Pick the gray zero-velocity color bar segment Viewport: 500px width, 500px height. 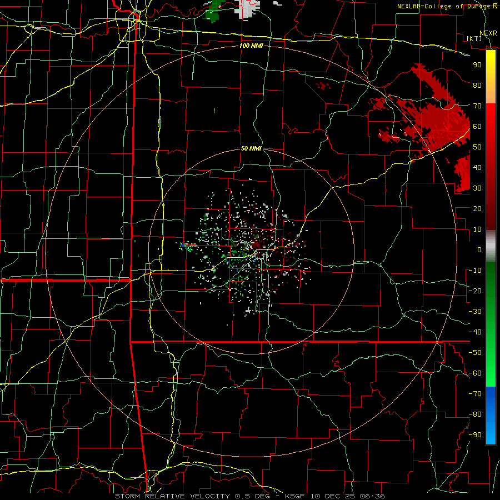point(491,246)
